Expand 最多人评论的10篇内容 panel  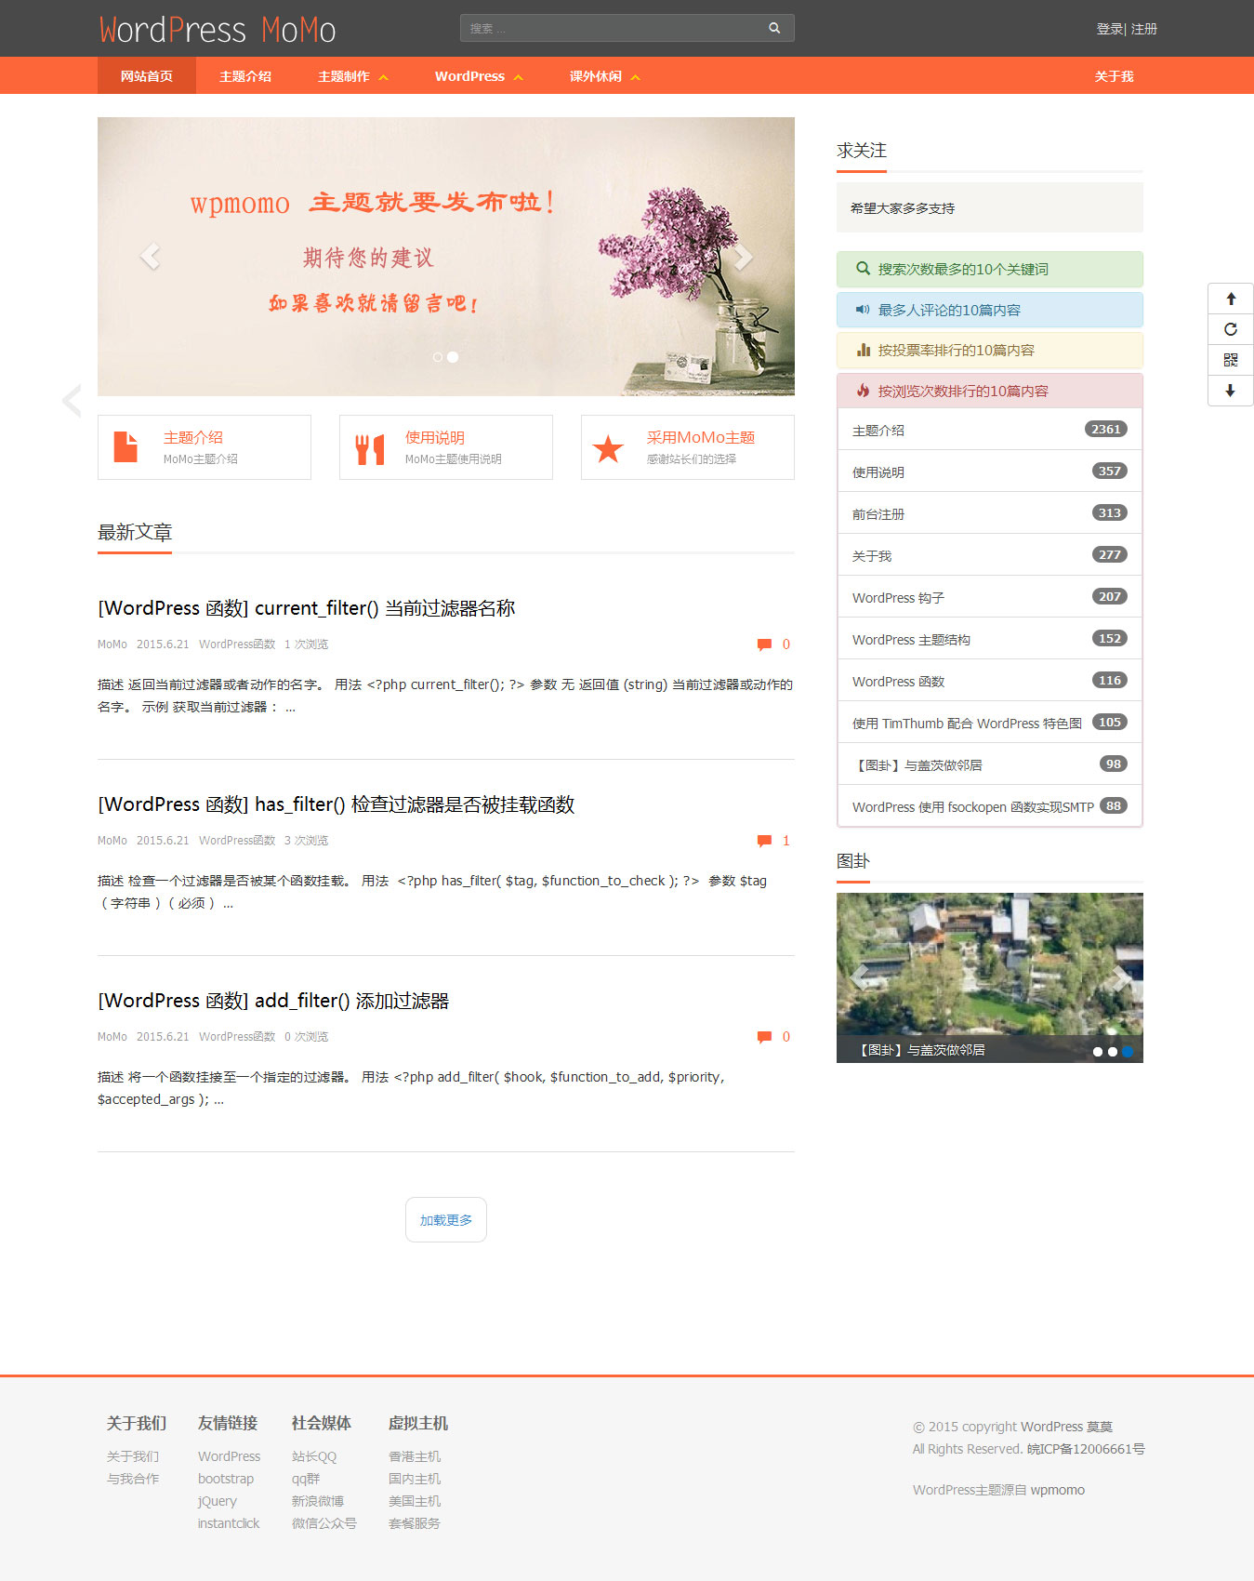coord(990,310)
